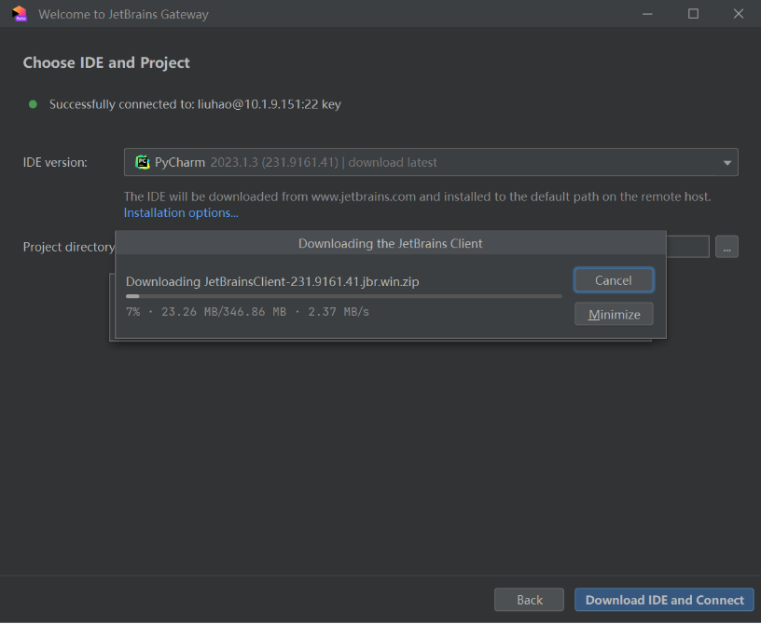Close the JetBrains Gateway window
The image size is (761, 624).
click(738, 14)
